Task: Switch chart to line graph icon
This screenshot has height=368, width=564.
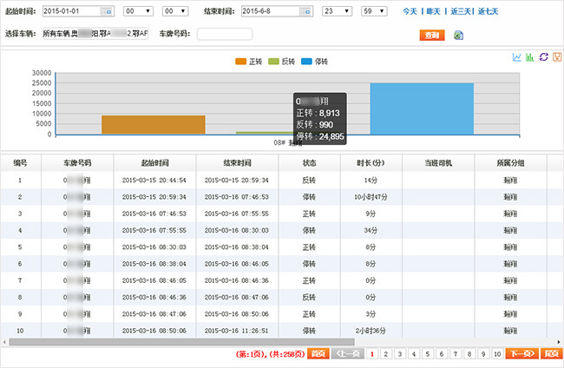Action: pyautogui.click(x=516, y=57)
